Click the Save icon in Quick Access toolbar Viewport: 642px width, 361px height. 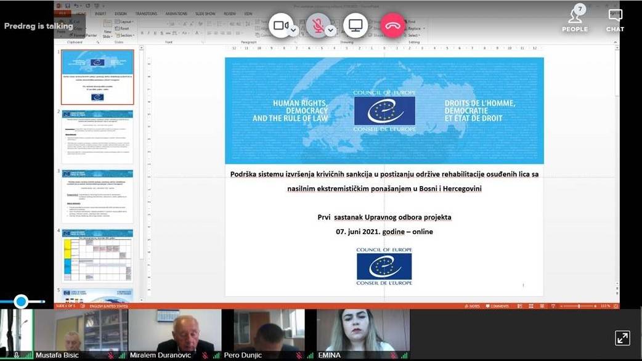pos(68,6)
